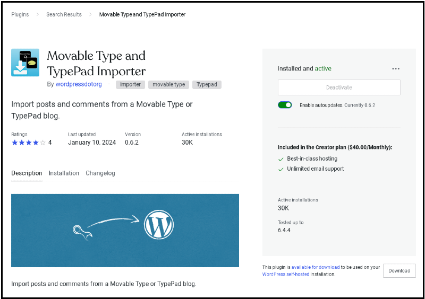The height and width of the screenshot is (299, 425).
Task: Click the movable type tag
Action: coord(168,85)
